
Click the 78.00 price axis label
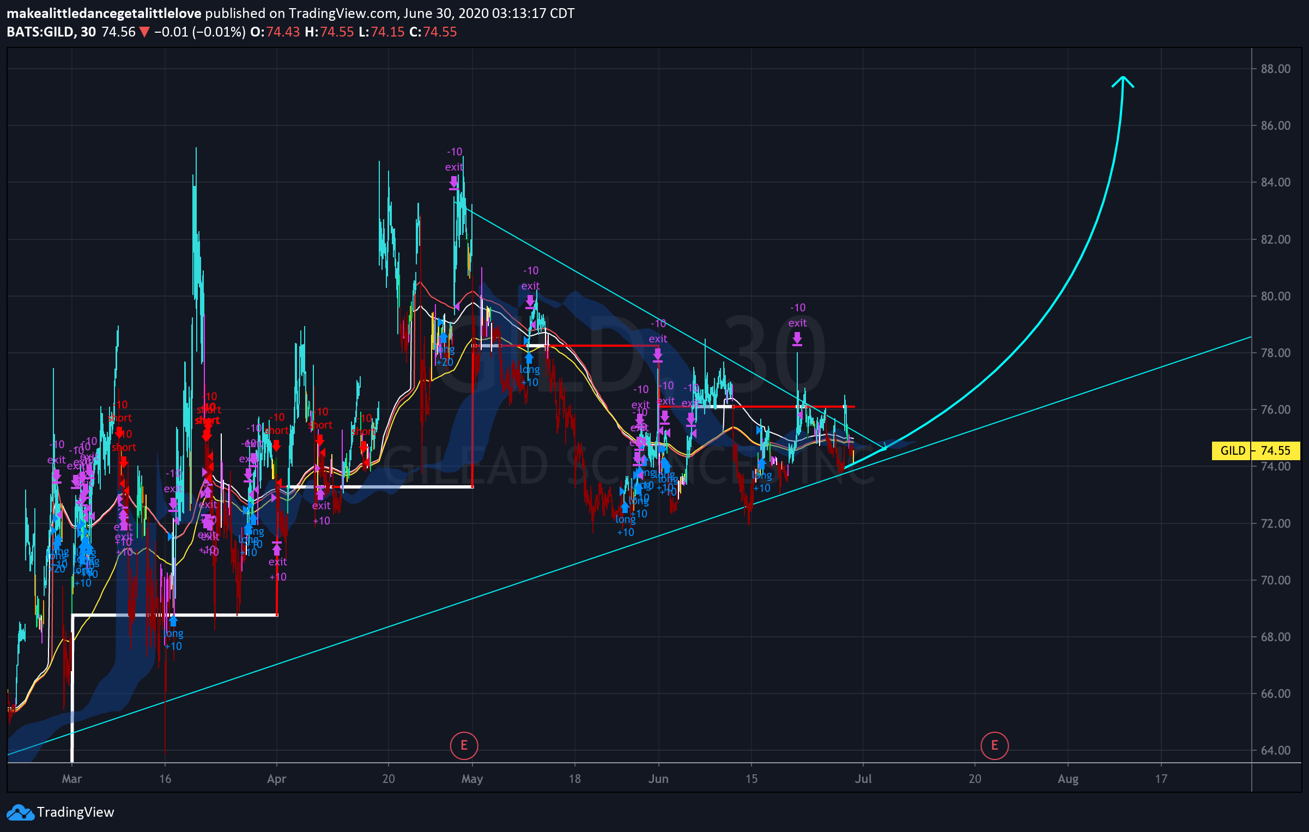[1275, 353]
